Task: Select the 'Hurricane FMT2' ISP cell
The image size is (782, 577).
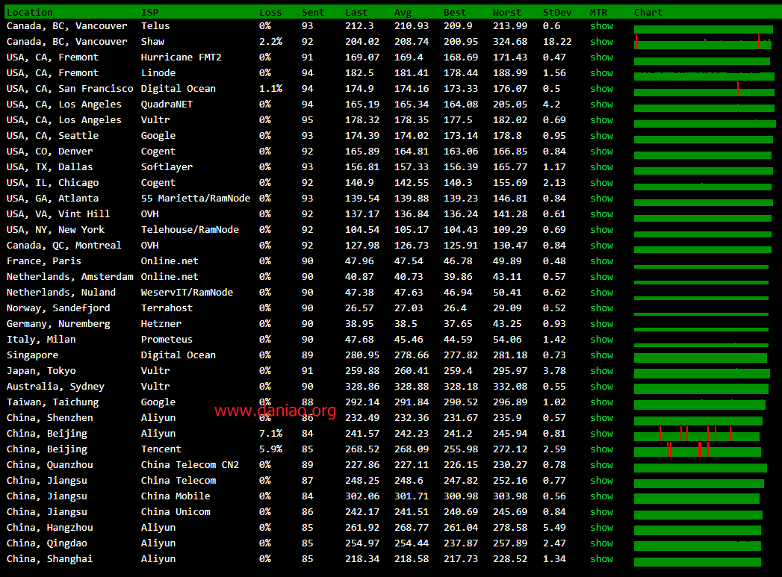Action: point(181,57)
